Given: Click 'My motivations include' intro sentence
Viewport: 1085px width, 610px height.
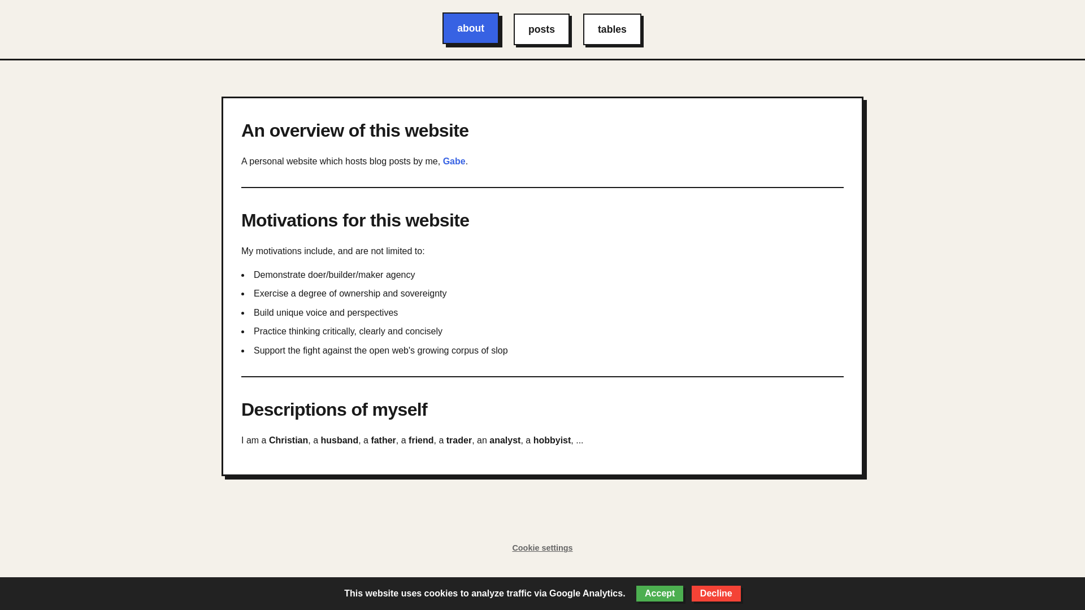Looking at the screenshot, I should [x=333, y=251].
